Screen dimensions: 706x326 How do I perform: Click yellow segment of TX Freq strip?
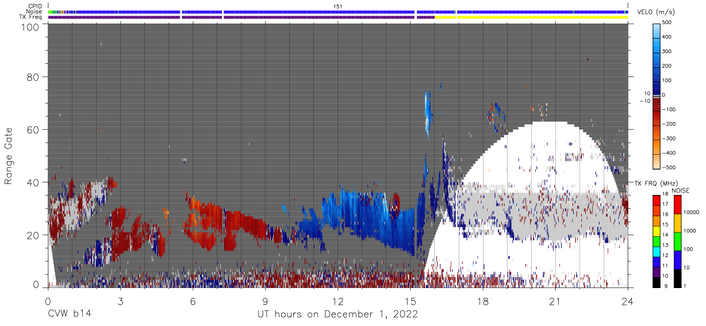(x=531, y=17)
